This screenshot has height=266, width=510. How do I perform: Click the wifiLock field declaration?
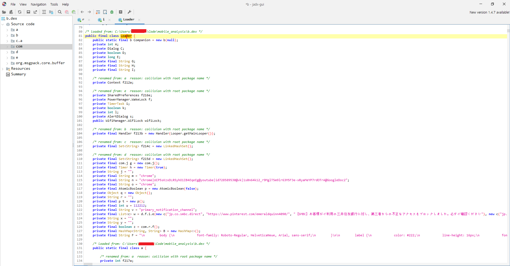click(x=152, y=121)
